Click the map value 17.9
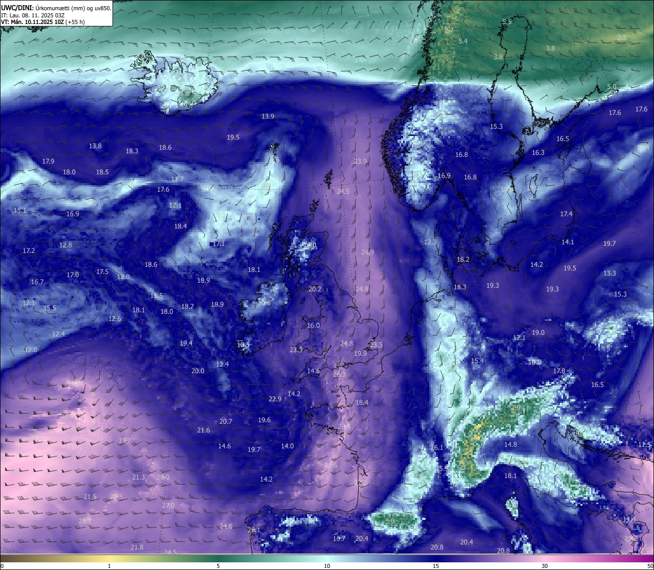Viewport: 654px width, 570px height. tap(48, 161)
